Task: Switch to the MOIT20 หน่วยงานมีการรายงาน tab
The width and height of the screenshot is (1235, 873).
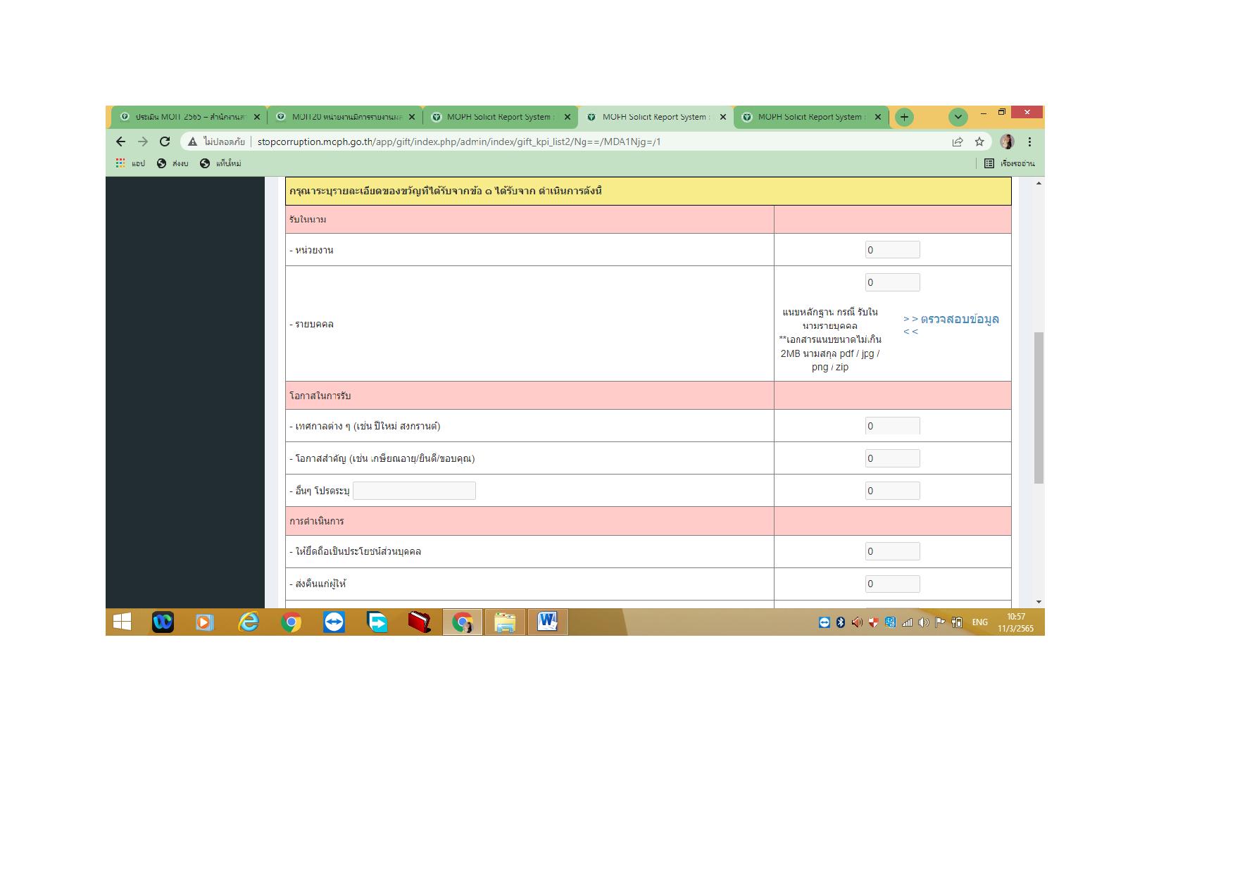Action: coord(344,117)
